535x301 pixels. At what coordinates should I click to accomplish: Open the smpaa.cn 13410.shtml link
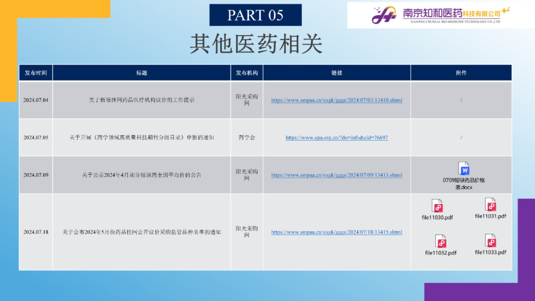tap(336, 100)
